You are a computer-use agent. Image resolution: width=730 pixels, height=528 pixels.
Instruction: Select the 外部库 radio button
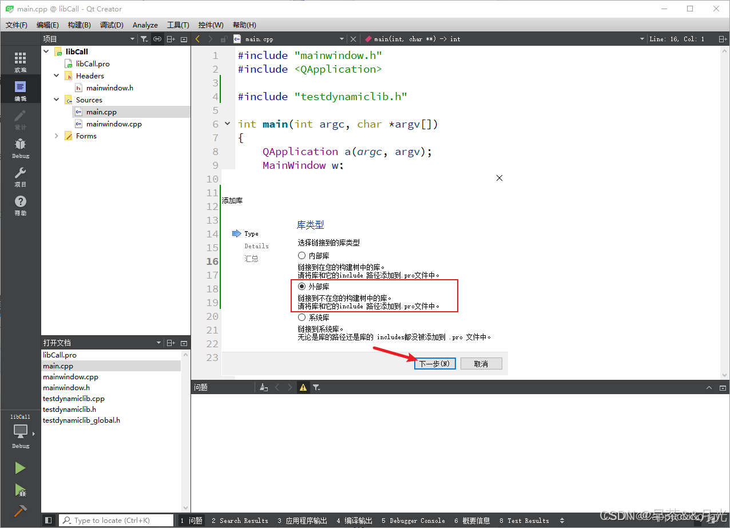pos(301,286)
